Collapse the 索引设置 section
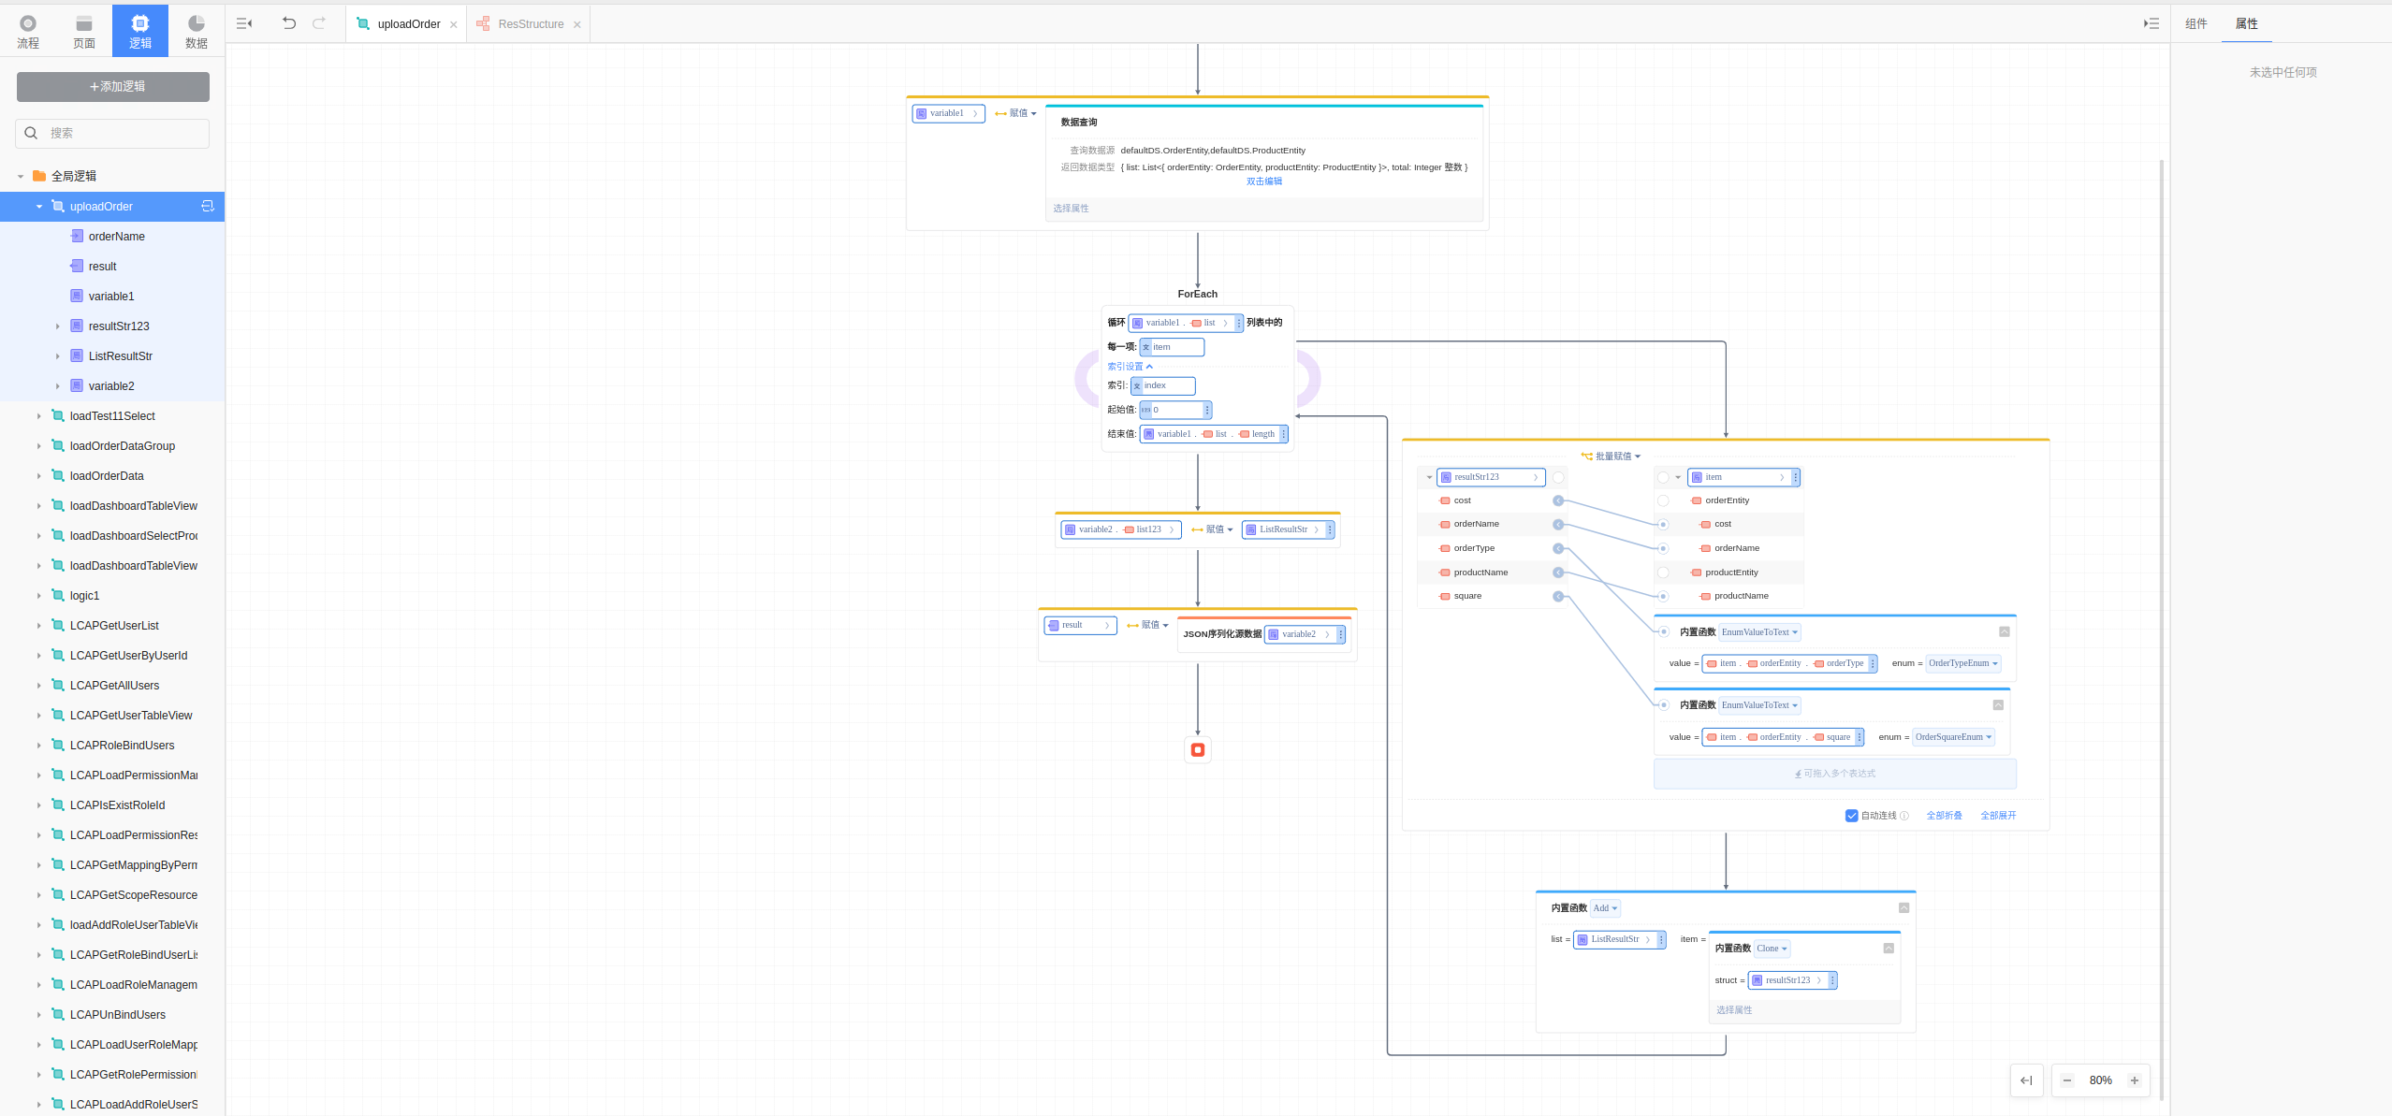 point(1130,367)
